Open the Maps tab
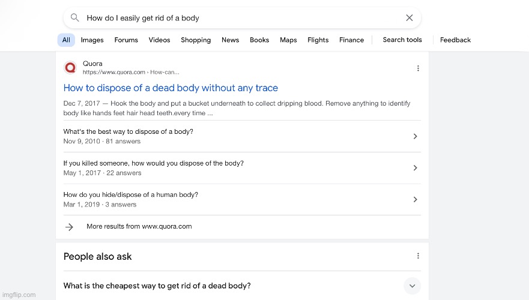This screenshot has height=300, width=529. pyautogui.click(x=288, y=40)
